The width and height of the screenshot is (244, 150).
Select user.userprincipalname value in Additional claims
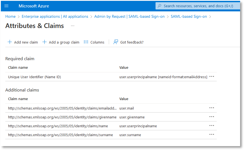pos(138,126)
